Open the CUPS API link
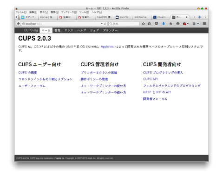The image size is (223, 178). click(150, 79)
